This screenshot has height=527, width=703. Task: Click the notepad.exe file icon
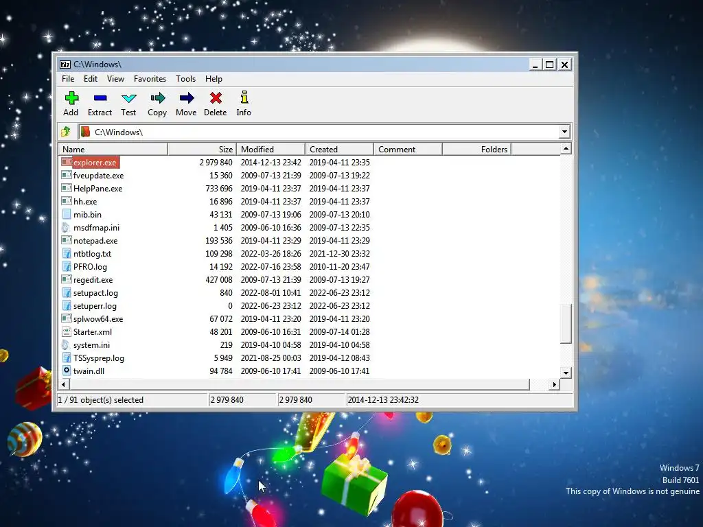click(x=67, y=240)
